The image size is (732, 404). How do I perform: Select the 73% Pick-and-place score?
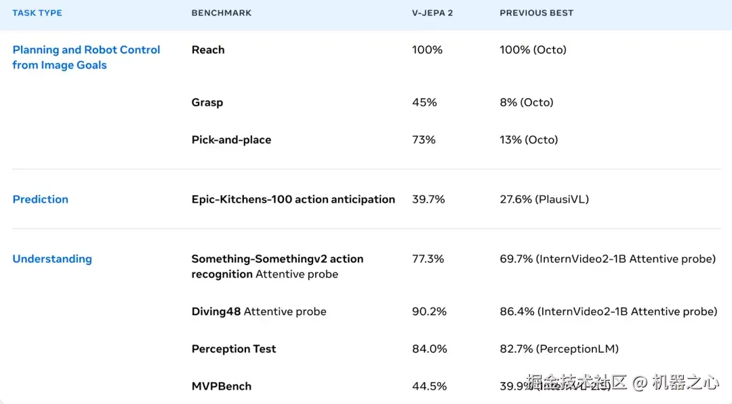[x=424, y=140]
